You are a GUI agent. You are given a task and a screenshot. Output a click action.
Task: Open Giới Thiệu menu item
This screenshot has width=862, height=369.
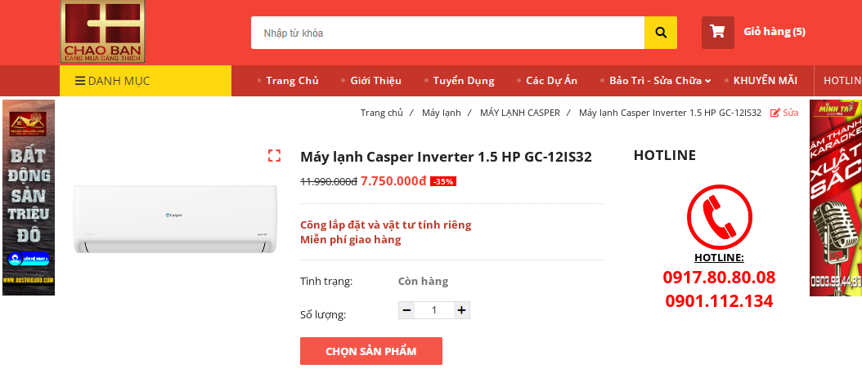point(375,81)
